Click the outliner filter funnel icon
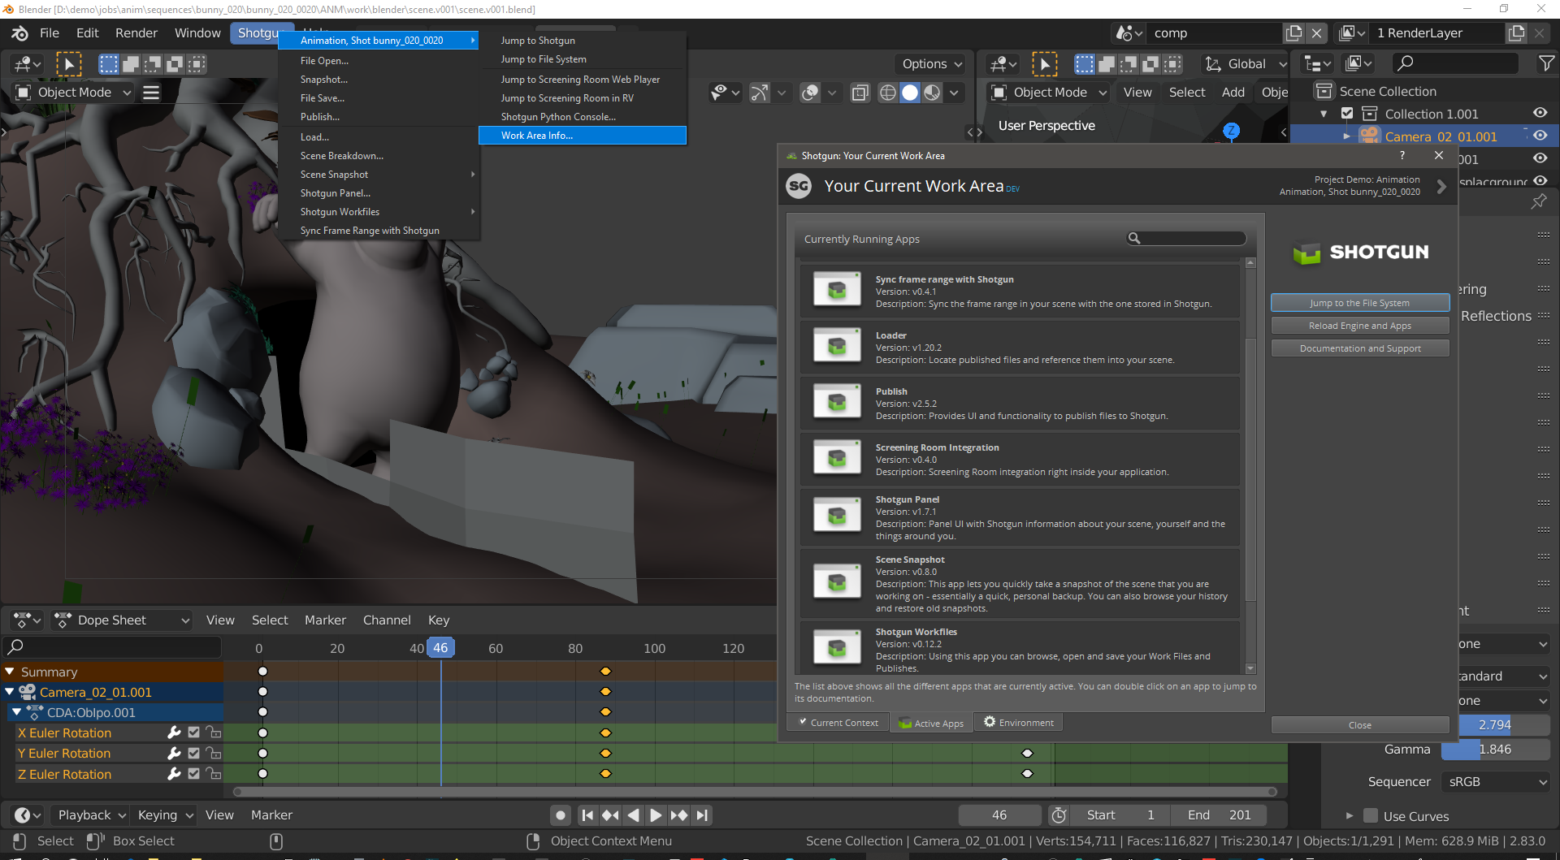The image size is (1560, 860). [1546, 63]
